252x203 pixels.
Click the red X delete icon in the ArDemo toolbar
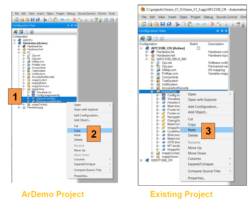(x=75, y=20)
